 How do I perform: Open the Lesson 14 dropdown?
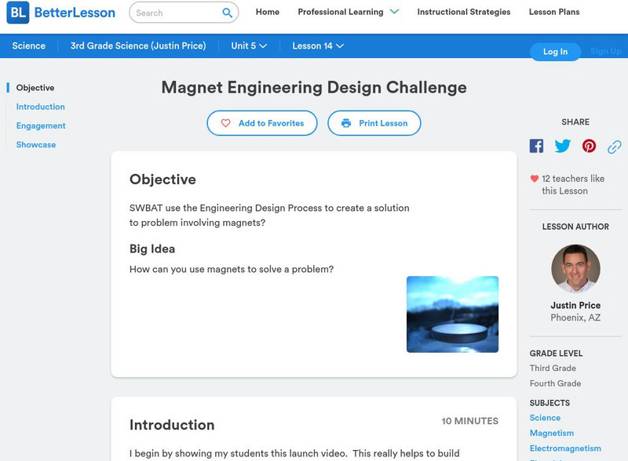point(317,45)
